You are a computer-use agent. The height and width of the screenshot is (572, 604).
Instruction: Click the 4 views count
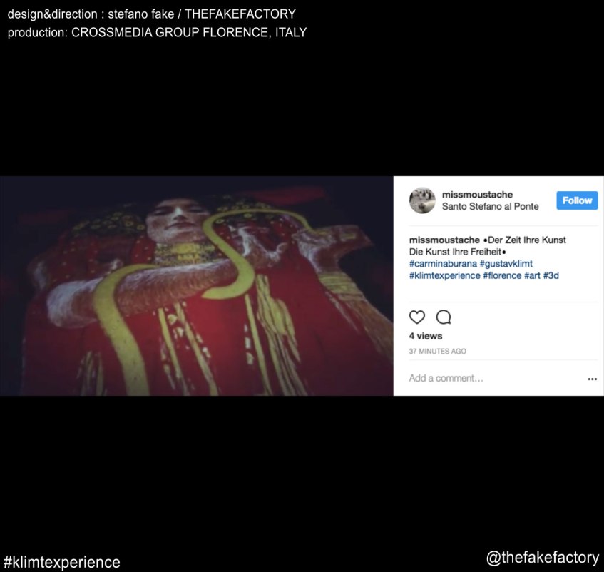[426, 336]
